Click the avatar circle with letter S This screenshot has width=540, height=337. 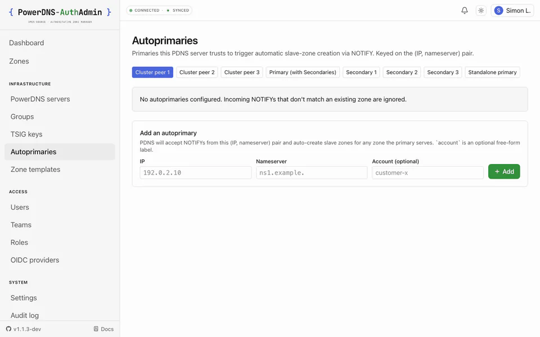pyautogui.click(x=498, y=11)
